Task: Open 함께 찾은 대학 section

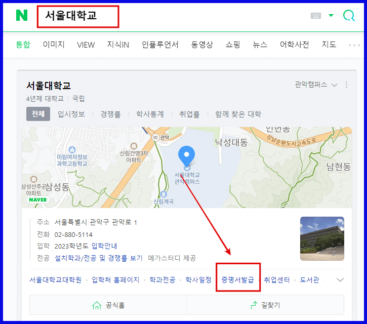Action: coord(238,114)
